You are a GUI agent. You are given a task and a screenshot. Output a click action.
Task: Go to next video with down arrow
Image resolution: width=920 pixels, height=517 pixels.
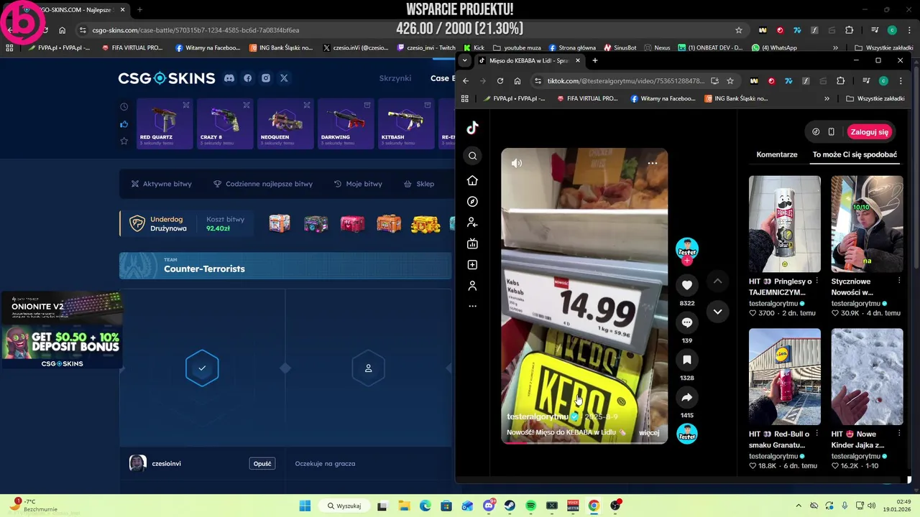717,312
